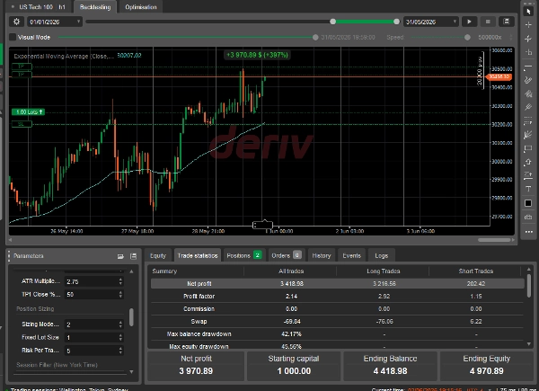Click the Profit factor value 2.14
539x391 pixels.
coord(291,296)
